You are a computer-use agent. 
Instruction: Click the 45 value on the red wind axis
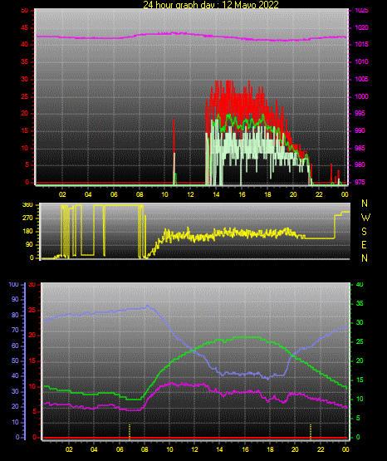pos(25,28)
